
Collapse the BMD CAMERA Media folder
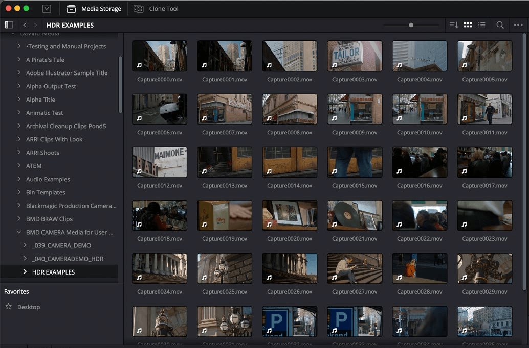[19, 232]
